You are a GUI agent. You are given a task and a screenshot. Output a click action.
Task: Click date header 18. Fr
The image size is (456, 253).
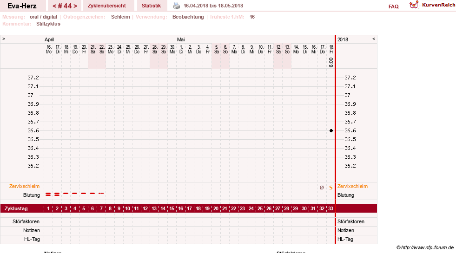[331, 49]
